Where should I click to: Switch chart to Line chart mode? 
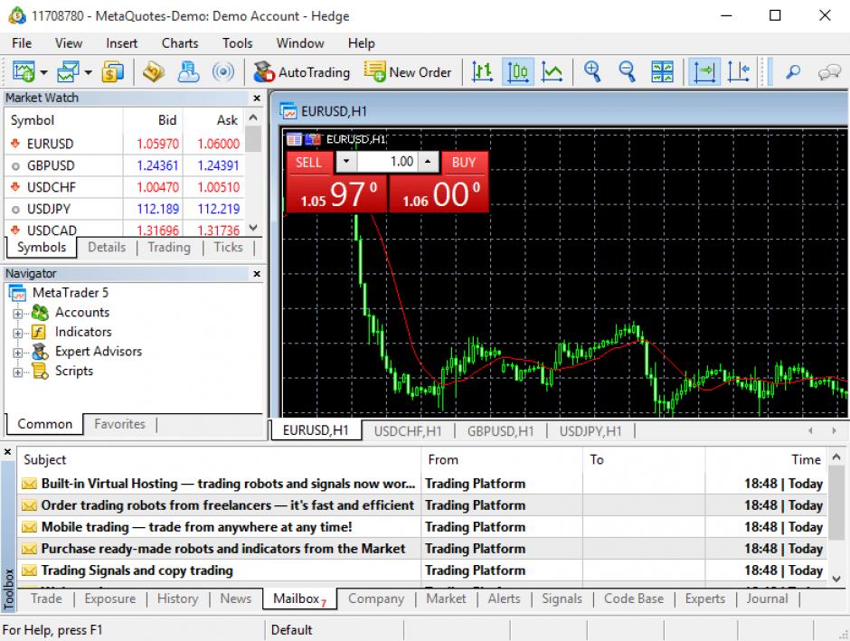[552, 71]
